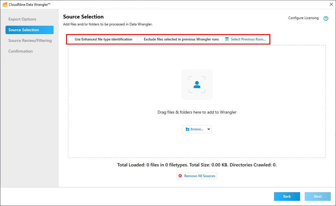Viewport: 336px width, 206px height.
Task: Click Remove All Sources
Action: (197, 176)
